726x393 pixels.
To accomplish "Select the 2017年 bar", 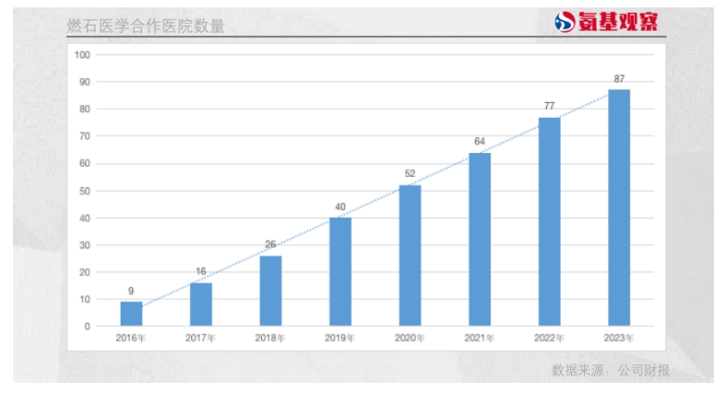I will pos(201,304).
